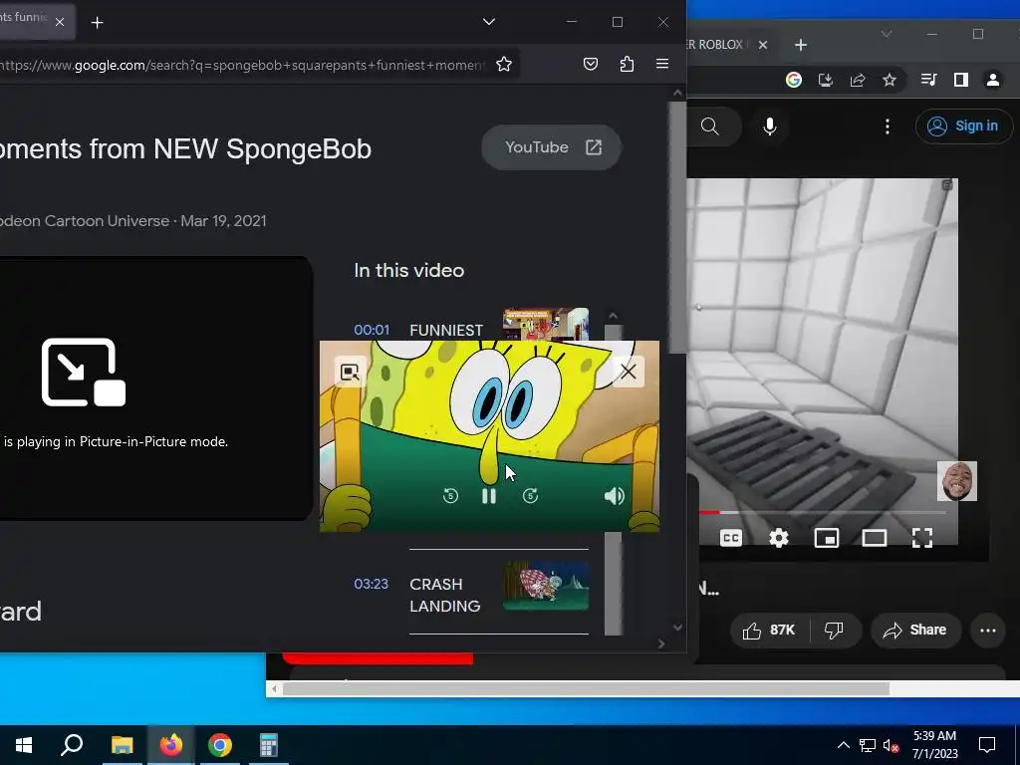Sign in to YouTube
The image size is (1020, 765).
click(x=964, y=126)
